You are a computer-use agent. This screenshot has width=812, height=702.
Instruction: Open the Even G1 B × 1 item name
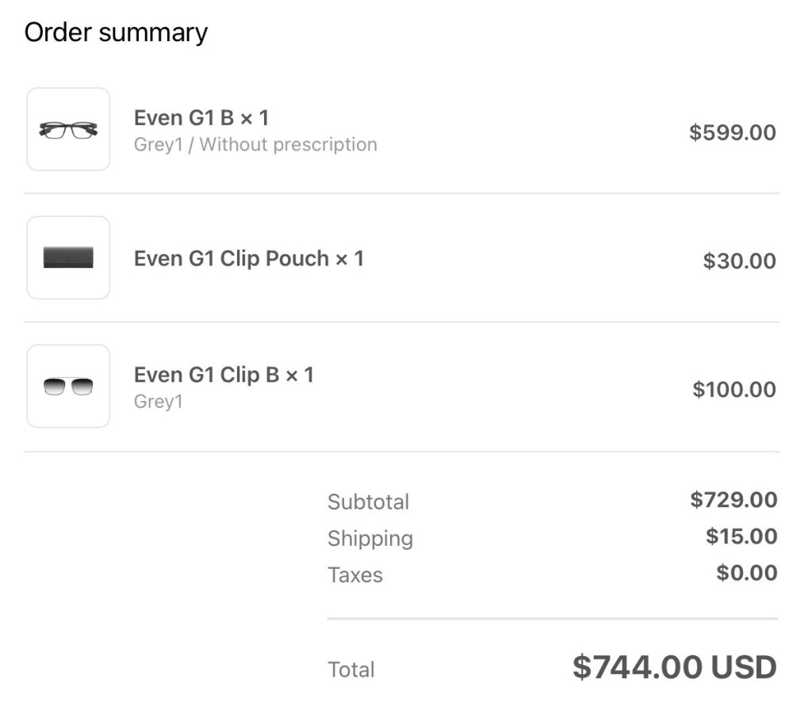(x=201, y=118)
